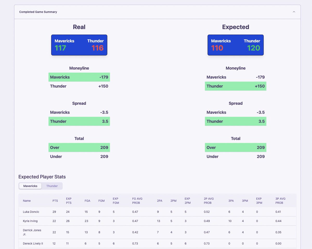Click the Real Total Over 209 row
The height and width of the screenshot is (249, 312).
pos(79,147)
